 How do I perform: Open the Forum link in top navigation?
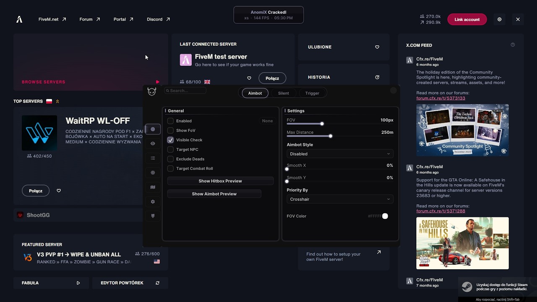tap(90, 19)
